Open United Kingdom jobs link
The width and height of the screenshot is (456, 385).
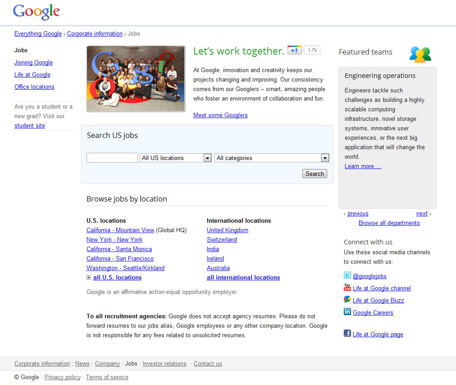coord(228,230)
